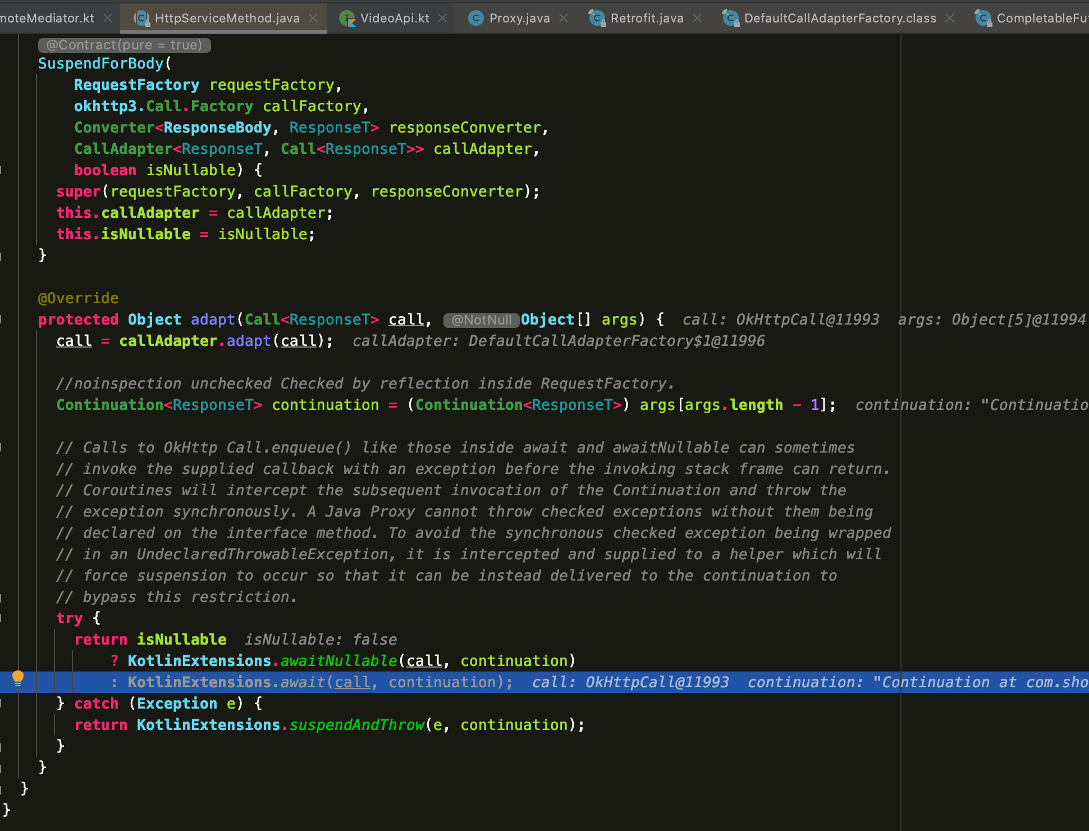Click the return isNullable statement
The height and width of the screenshot is (831, 1089).
tap(150, 640)
